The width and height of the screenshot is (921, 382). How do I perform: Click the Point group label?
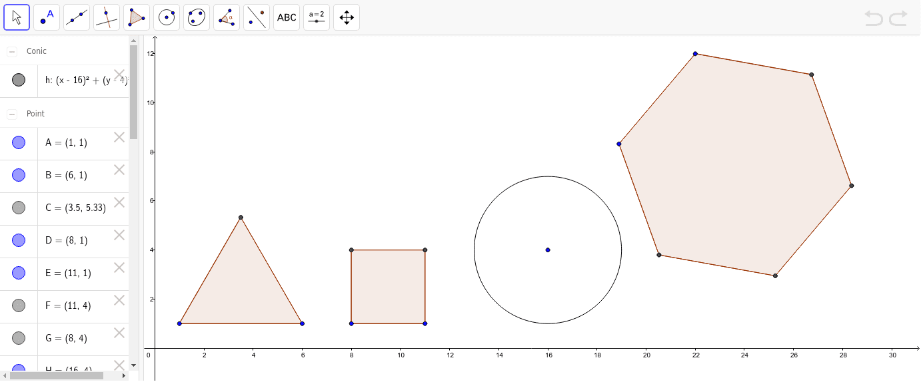click(x=35, y=114)
